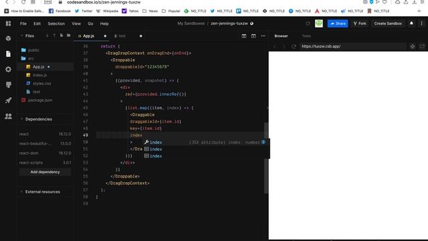Screen dimensions: 428x241
Task: Switch to the Tests preview tab
Action: tap(306, 35)
